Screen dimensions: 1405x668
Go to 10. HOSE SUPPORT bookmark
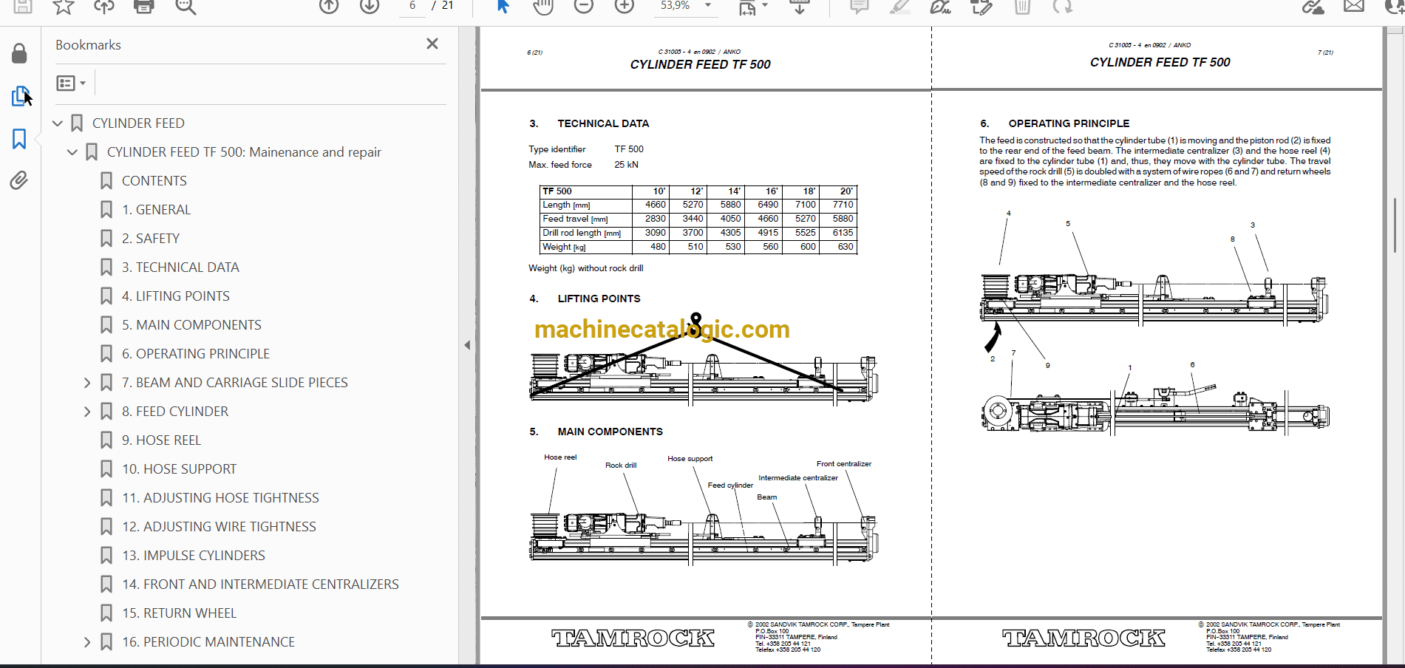coord(179,469)
